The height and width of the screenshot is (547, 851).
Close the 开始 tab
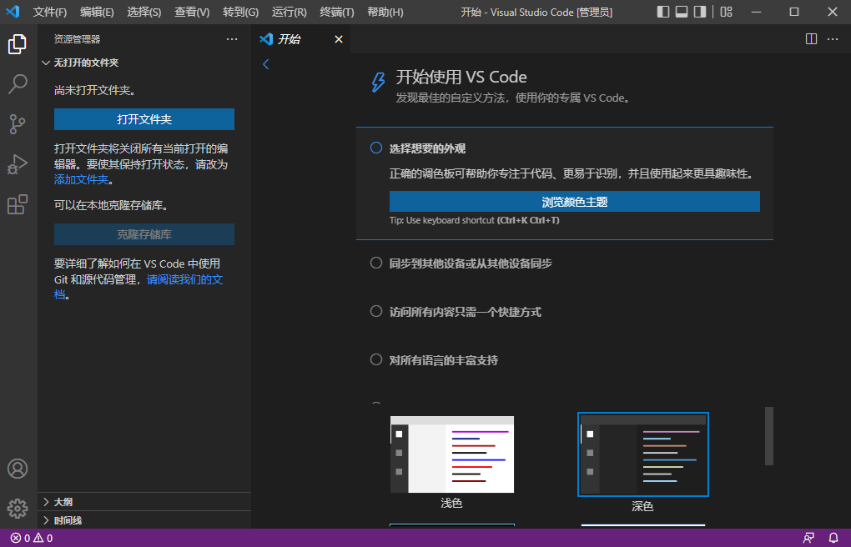pos(339,39)
